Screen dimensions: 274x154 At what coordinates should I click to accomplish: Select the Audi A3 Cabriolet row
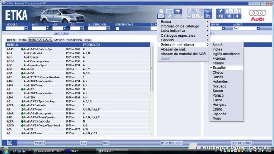click(x=78, y=105)
